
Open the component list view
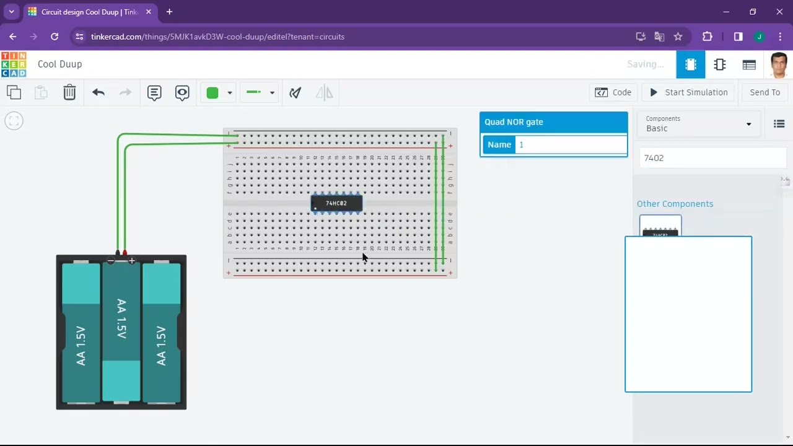pos(749,64)
